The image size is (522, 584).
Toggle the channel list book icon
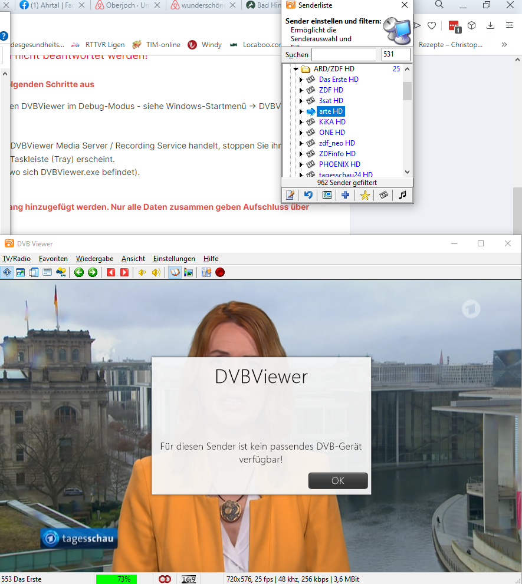coord(175,273)
